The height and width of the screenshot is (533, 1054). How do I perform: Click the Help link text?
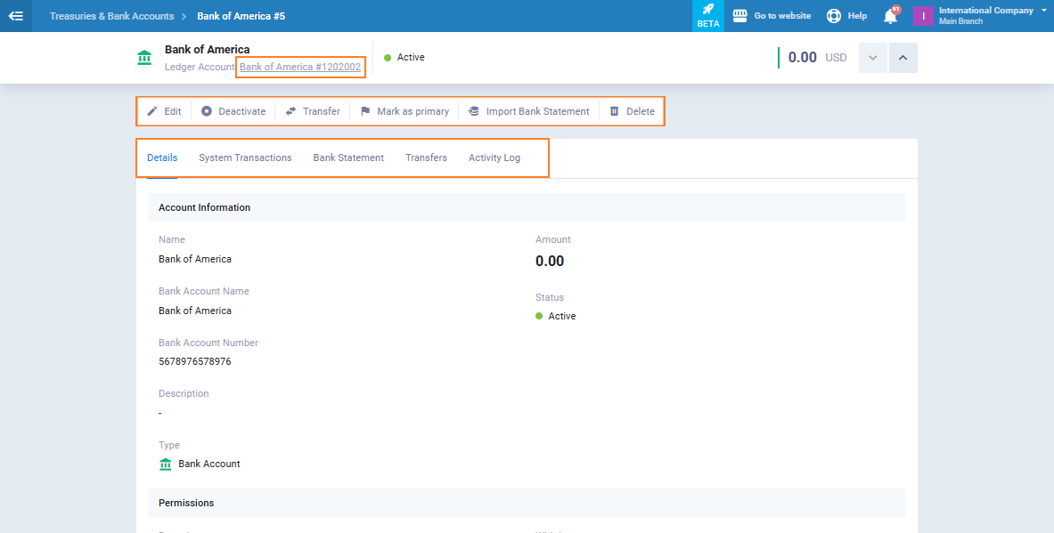click(857, 15)
